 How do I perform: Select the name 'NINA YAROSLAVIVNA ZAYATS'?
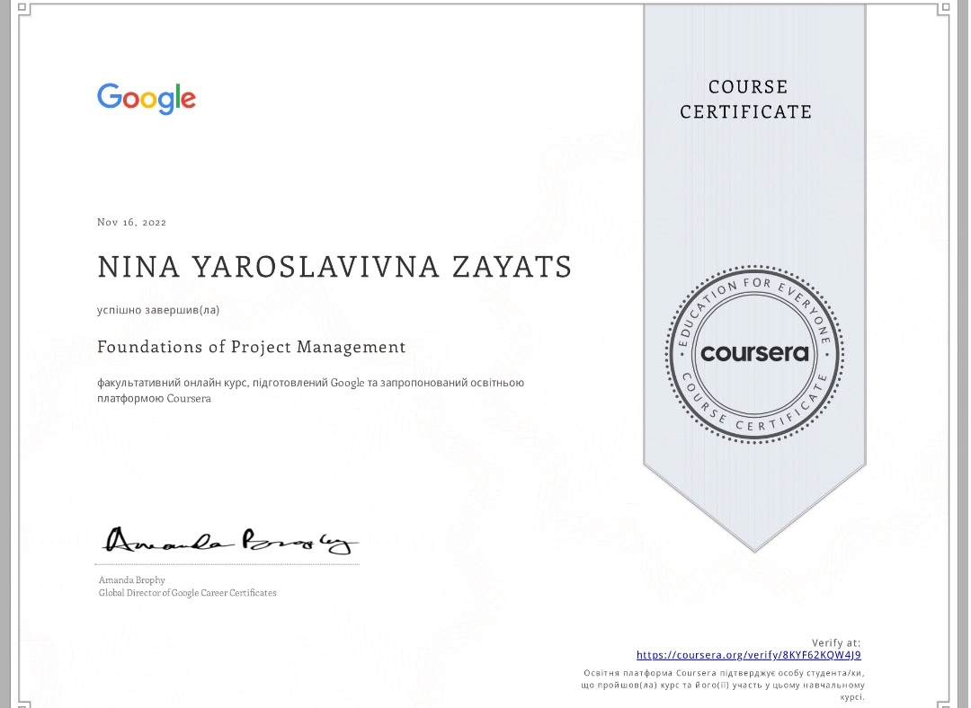point(334,267)
